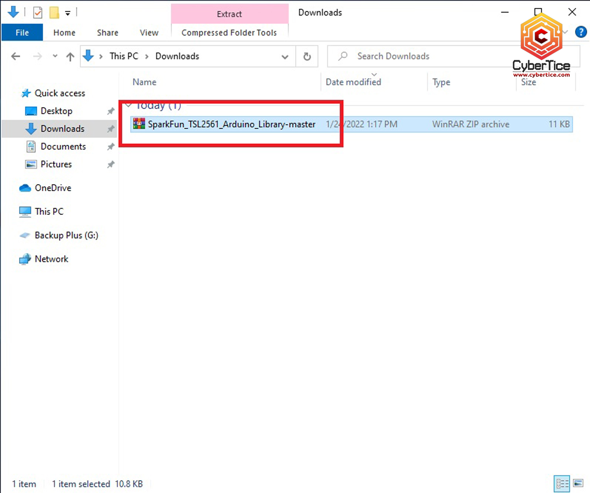
Task: Switch to Large icons view layout
Action: click(578, 484)
